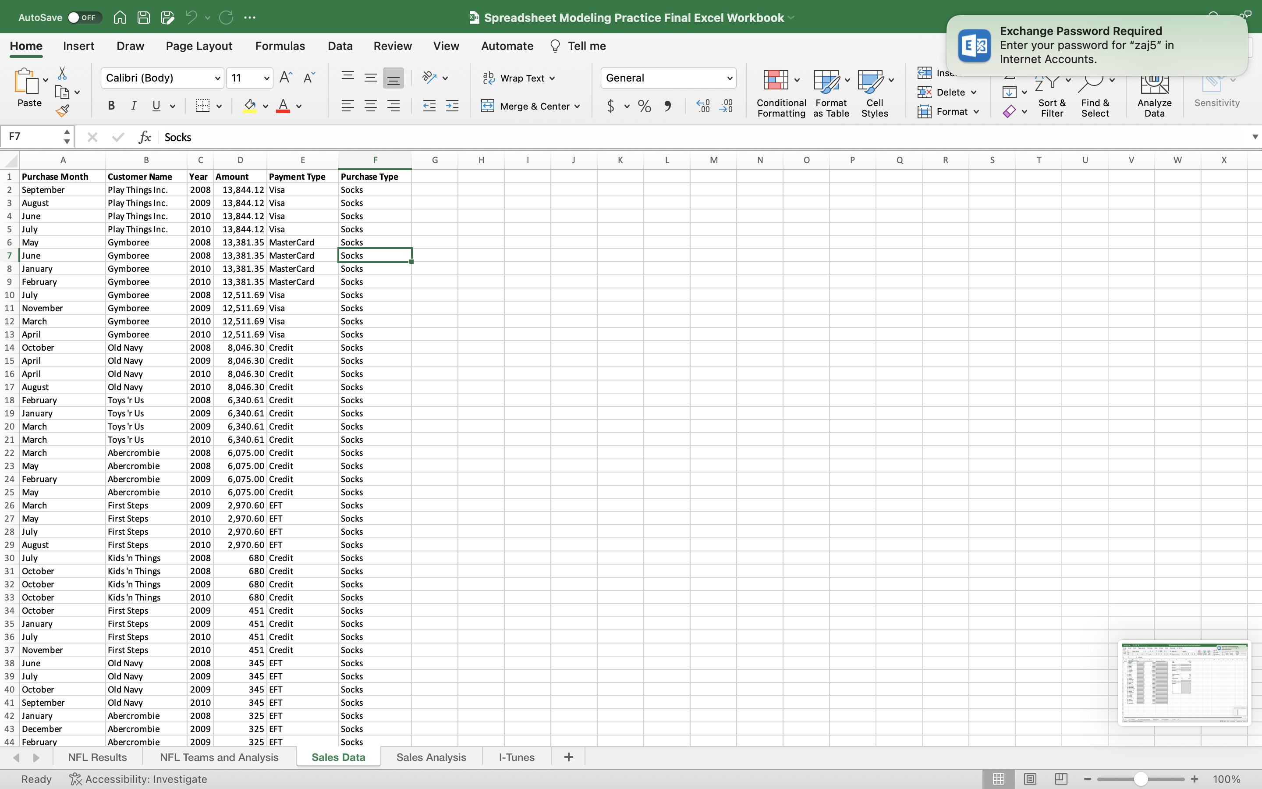Toggle underline on the selected cell
Image resolution: width=1262 pixels, height=789 pixels.
(x=156, y=106)
